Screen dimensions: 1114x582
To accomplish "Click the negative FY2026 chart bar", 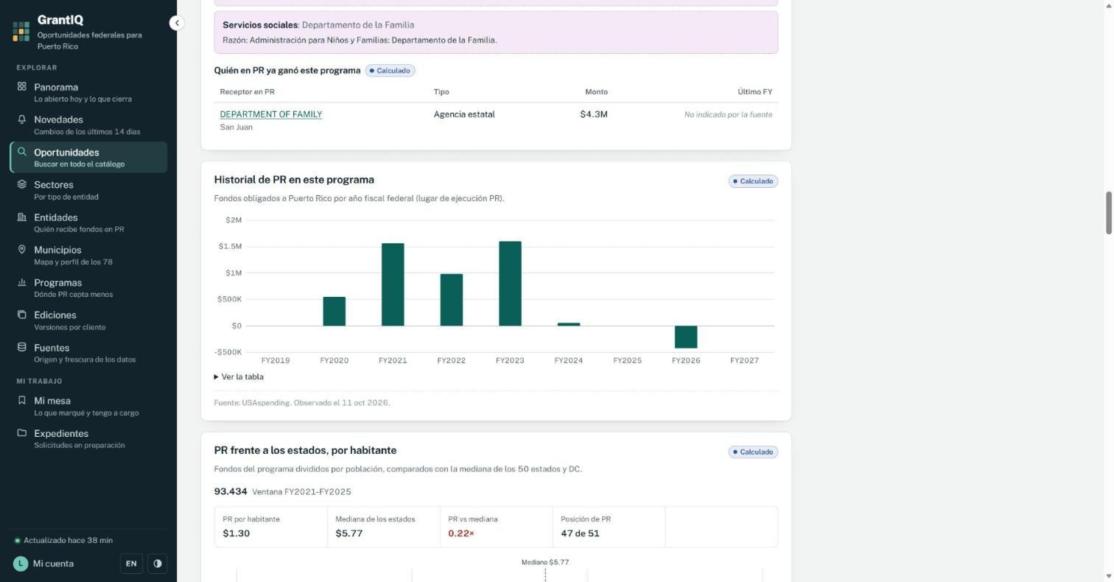I will pyautogui.click(x=686, y=337).
